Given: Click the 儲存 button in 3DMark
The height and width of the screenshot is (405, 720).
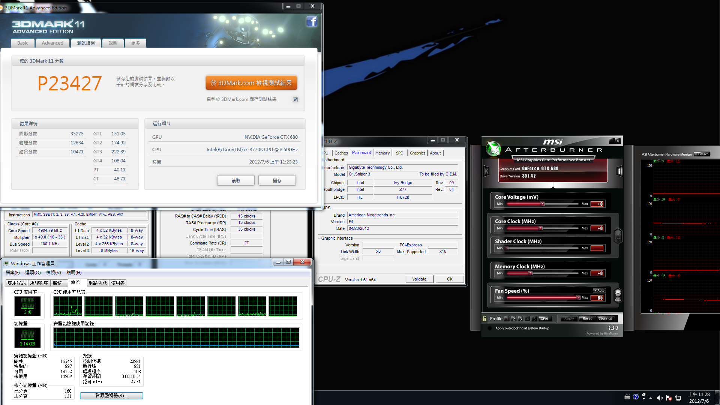Looking at the screenshot, I should pos(277,180).
